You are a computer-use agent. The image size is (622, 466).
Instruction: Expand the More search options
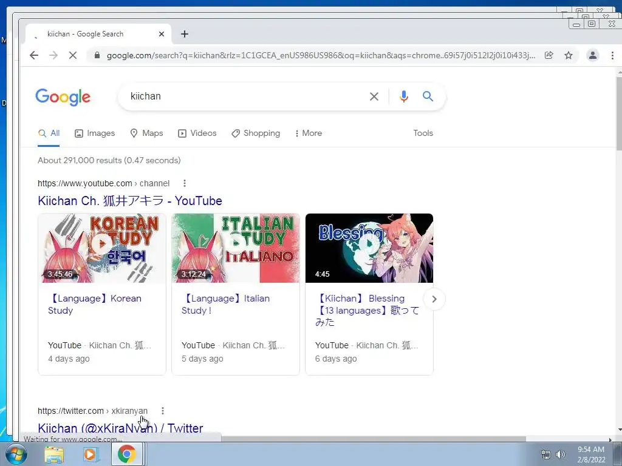pos(308,133)
